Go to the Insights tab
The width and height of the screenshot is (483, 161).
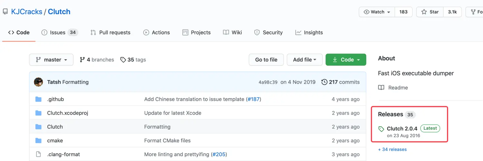309,33
